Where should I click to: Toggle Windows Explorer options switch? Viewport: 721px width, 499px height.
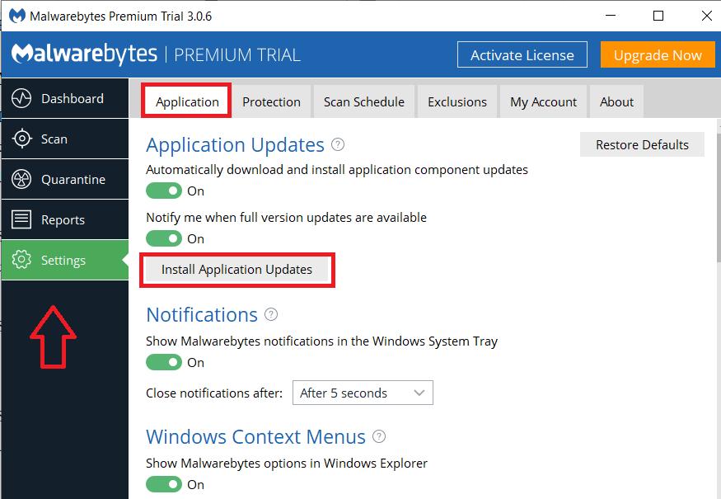pos(164,484)
